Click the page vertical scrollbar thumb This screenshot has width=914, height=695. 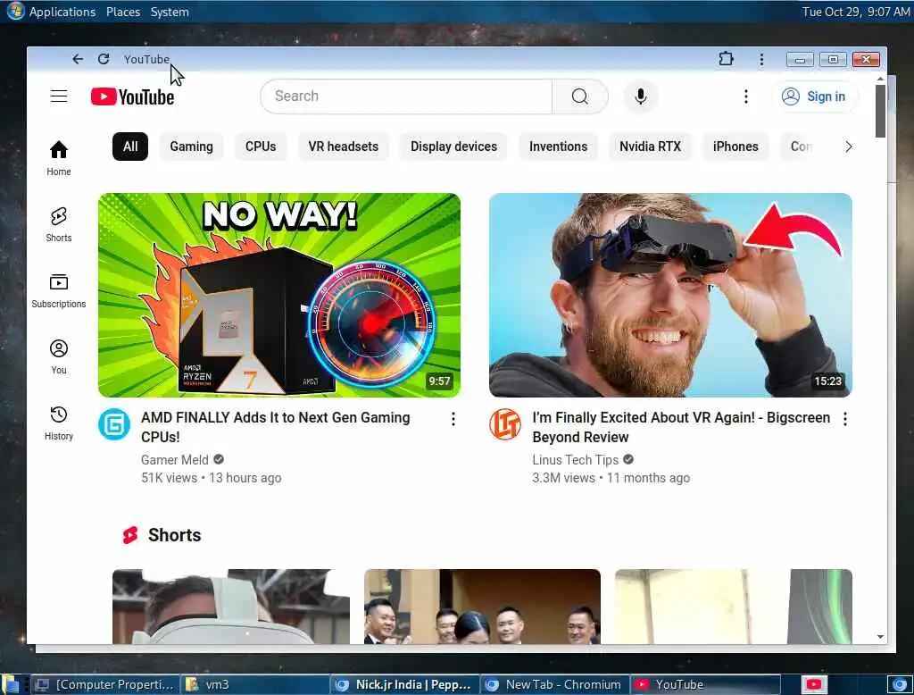click(x=880, y=111)
